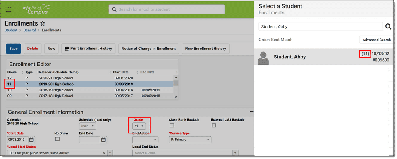
Task: Clear the Local Start Status value
Action: click(x=103, y=153)
